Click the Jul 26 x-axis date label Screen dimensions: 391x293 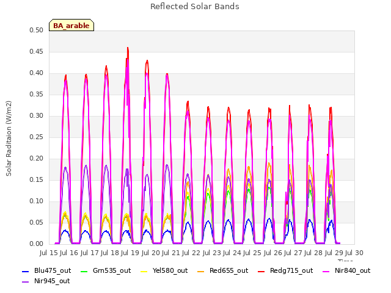point(273,253)
